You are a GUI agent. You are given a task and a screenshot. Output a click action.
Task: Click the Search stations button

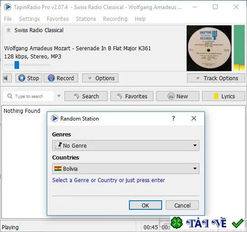(86, 96)
